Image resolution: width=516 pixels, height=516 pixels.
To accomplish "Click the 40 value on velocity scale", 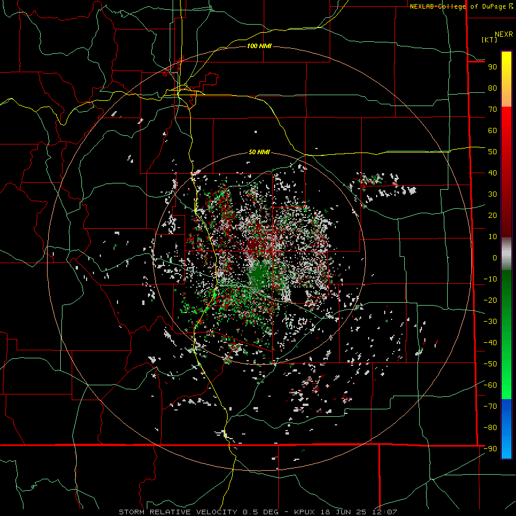I will coord(492,173).
